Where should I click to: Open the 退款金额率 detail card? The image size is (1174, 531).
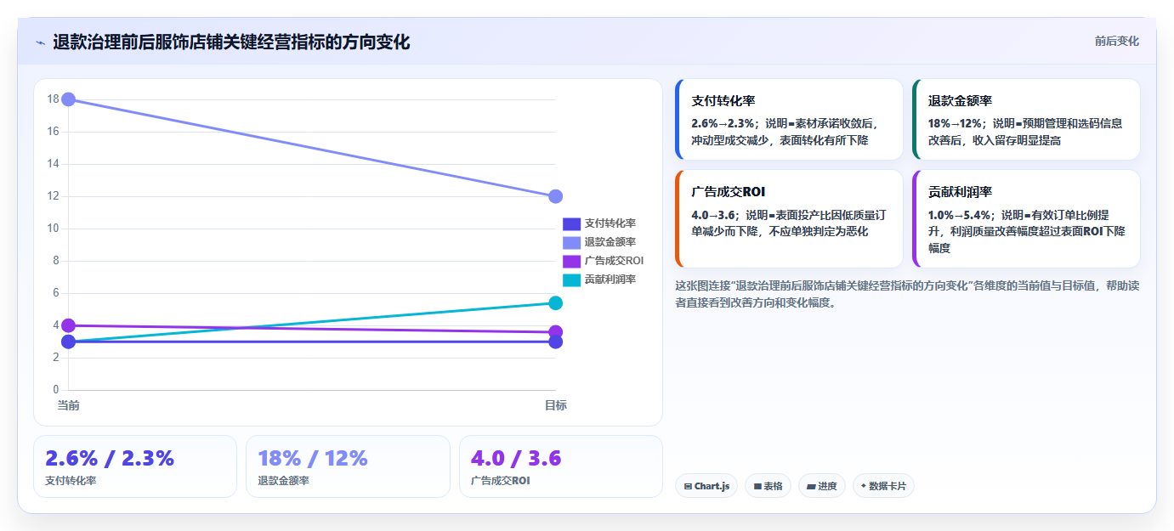tap(1026, 120)
